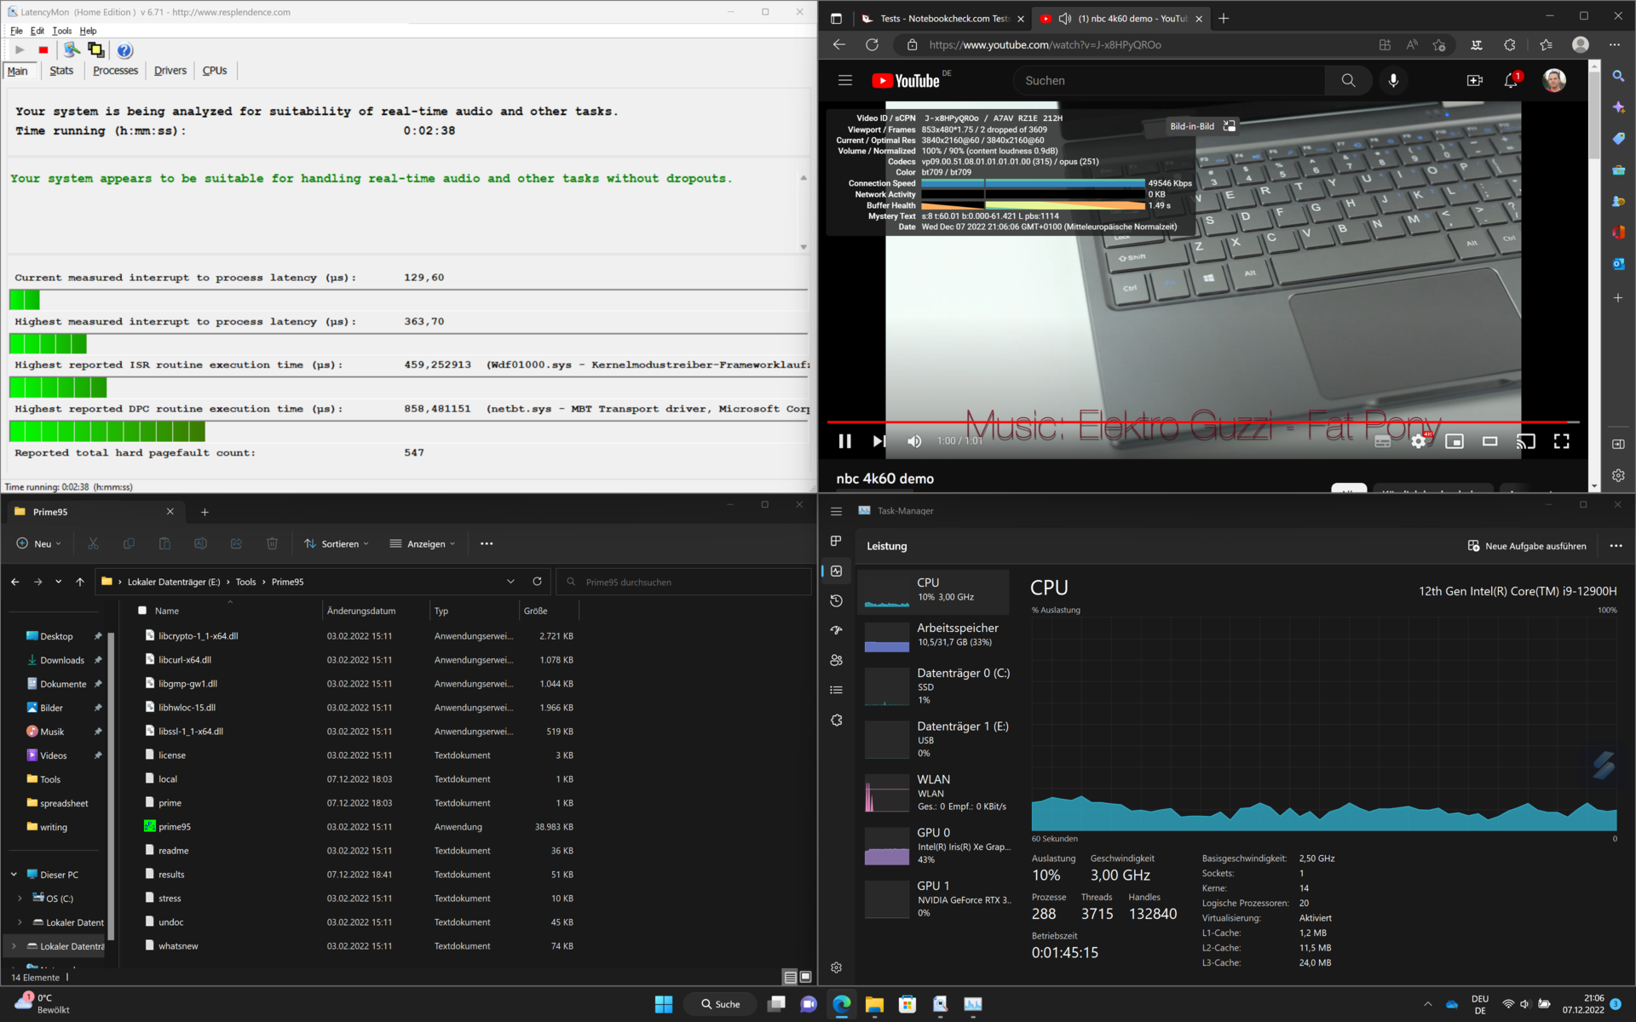Collapse the Dieser PC tree node
The image size is (1636, 1022).
coord(14,875)
